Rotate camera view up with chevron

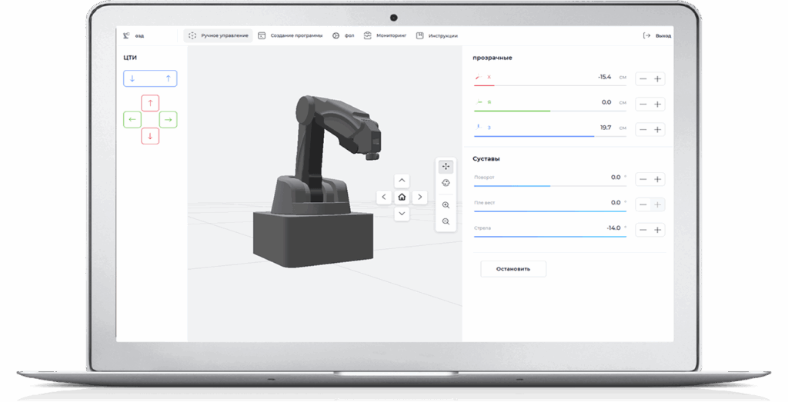tap(402, 181)
